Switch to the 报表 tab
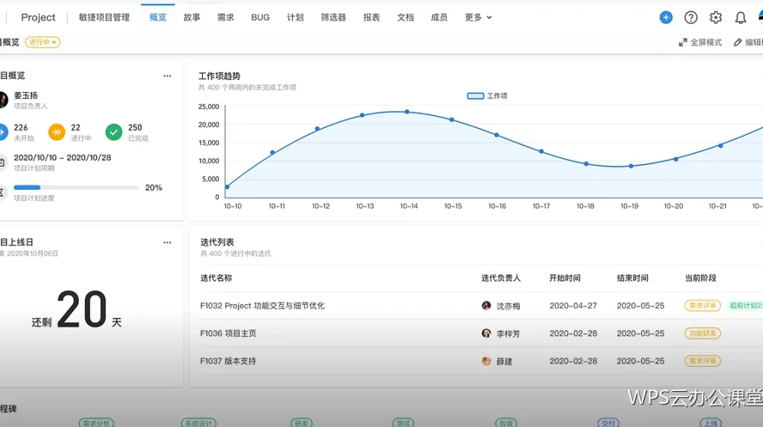The width and height of the screenshot is (763, 427). click(x=372, y=18)
